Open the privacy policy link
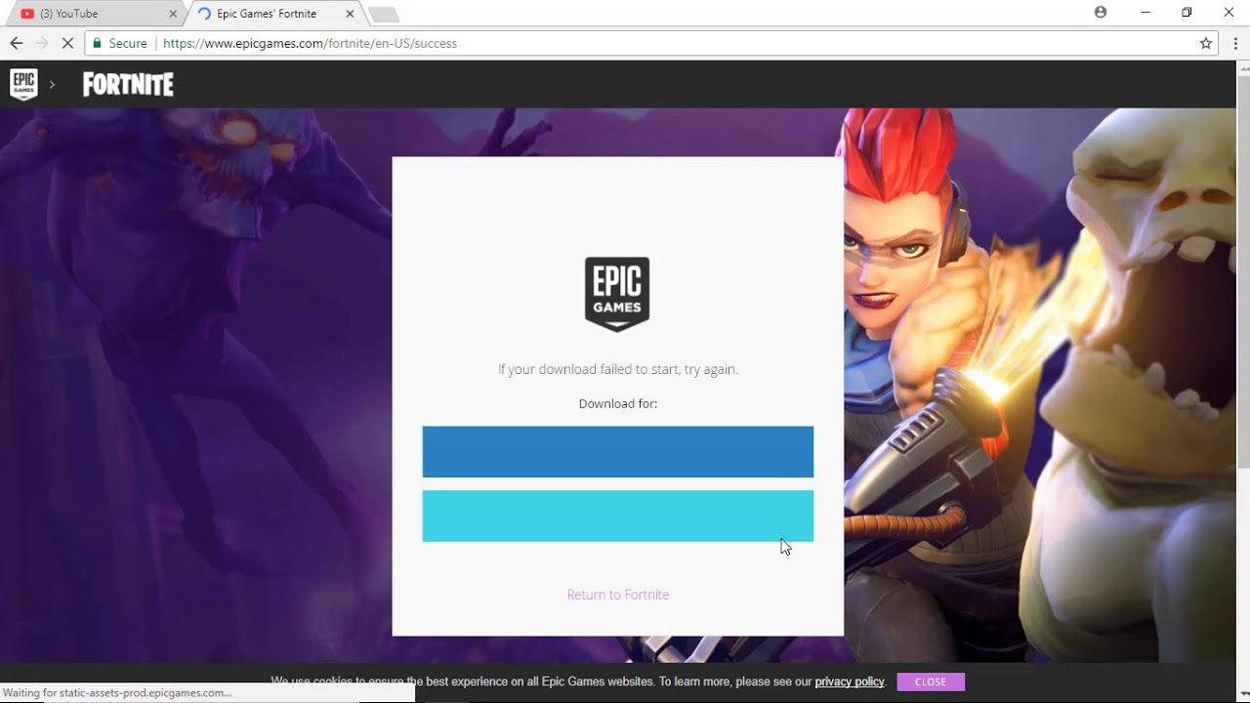This screenshot has width=1250, height=703. (849, 682)
